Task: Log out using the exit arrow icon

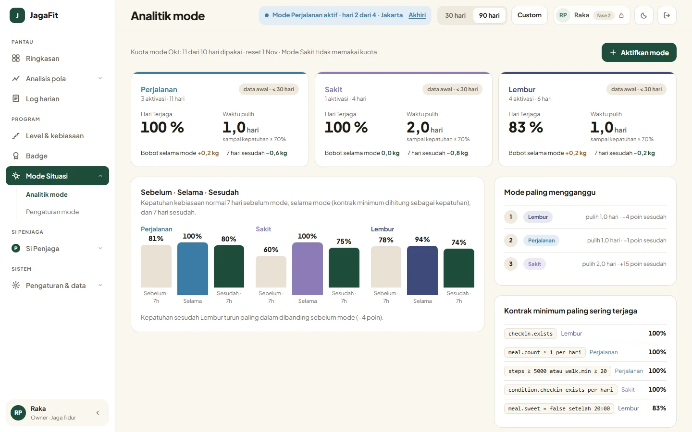Action: pos(667,15)
